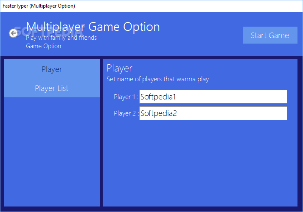Click the Player heading in right panel
Screen dimensions: 303x212
click(119, 69)
